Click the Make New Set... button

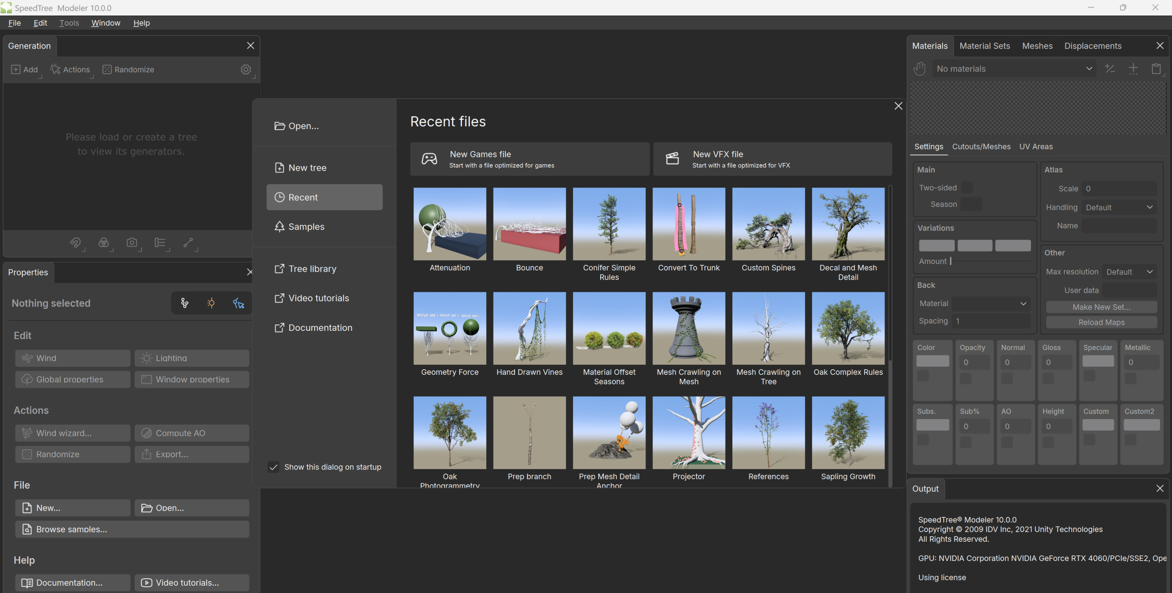[x=1101, y=307]
